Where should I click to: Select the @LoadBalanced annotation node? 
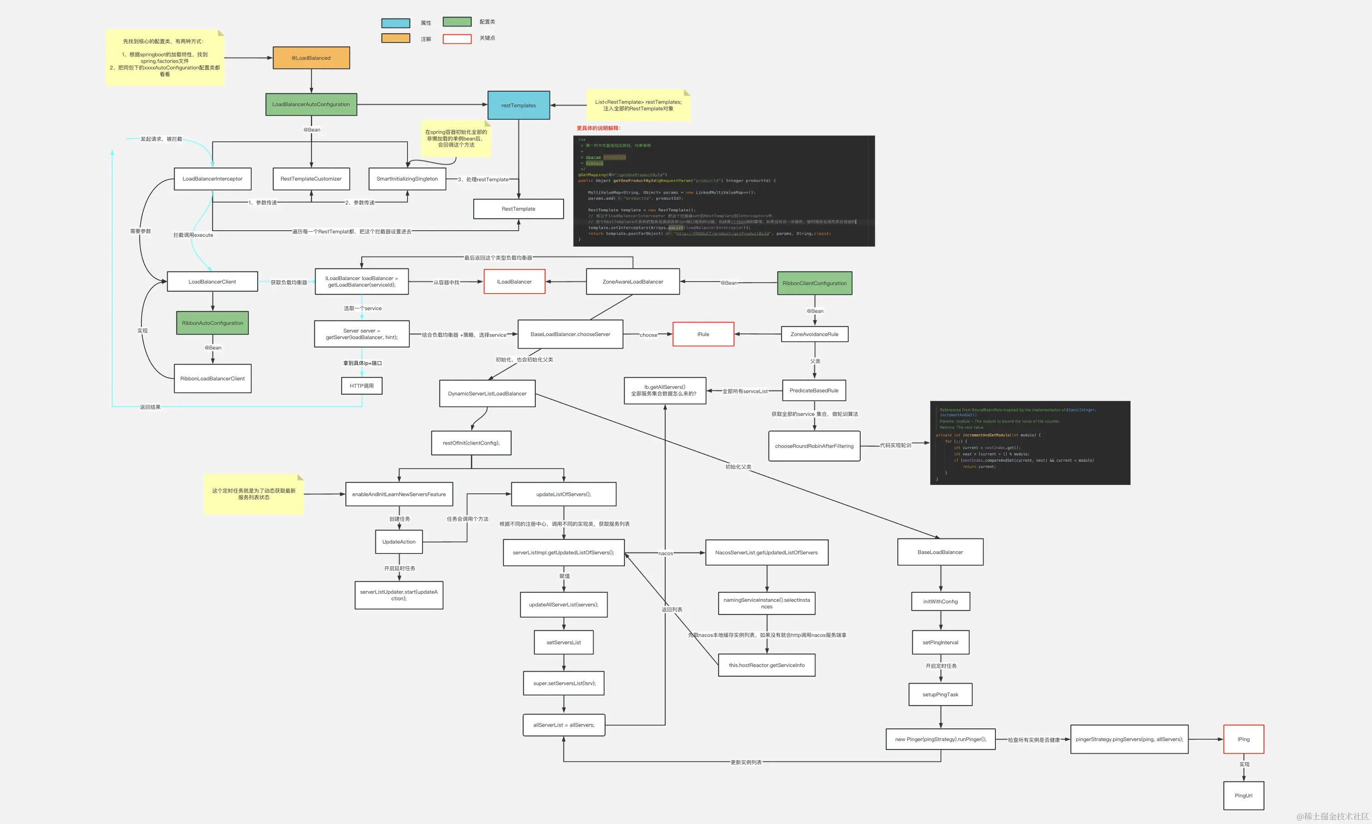(311, 58)
